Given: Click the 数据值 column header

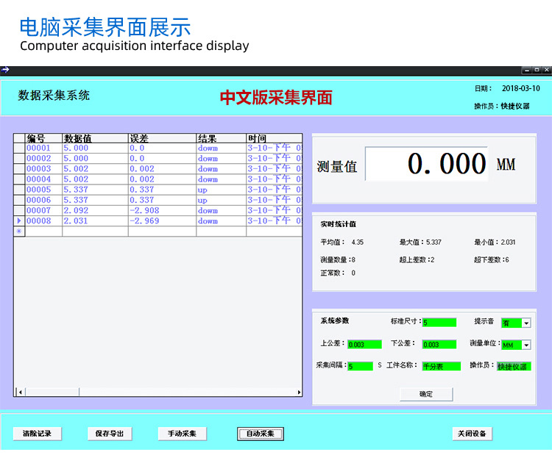Looking at the screenshot, I should tap(95, 138).
